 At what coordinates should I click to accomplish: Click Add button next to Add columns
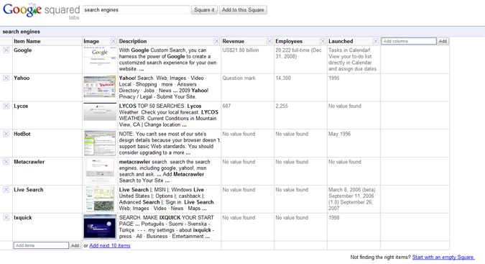443,41
